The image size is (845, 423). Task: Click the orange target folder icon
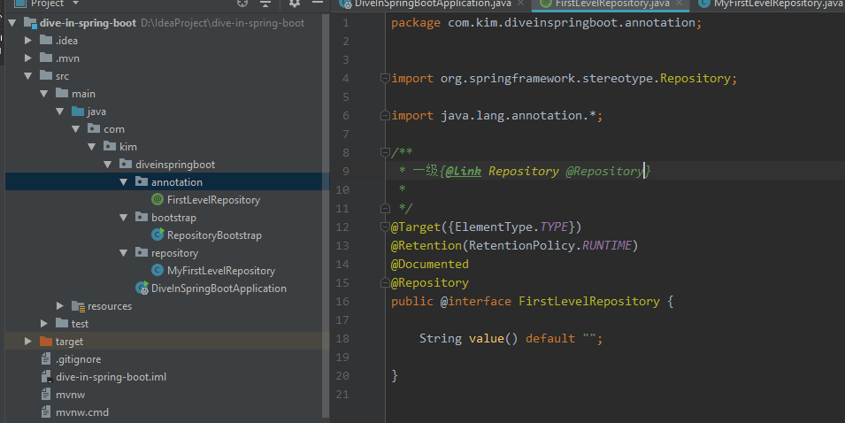click(46, 342)
